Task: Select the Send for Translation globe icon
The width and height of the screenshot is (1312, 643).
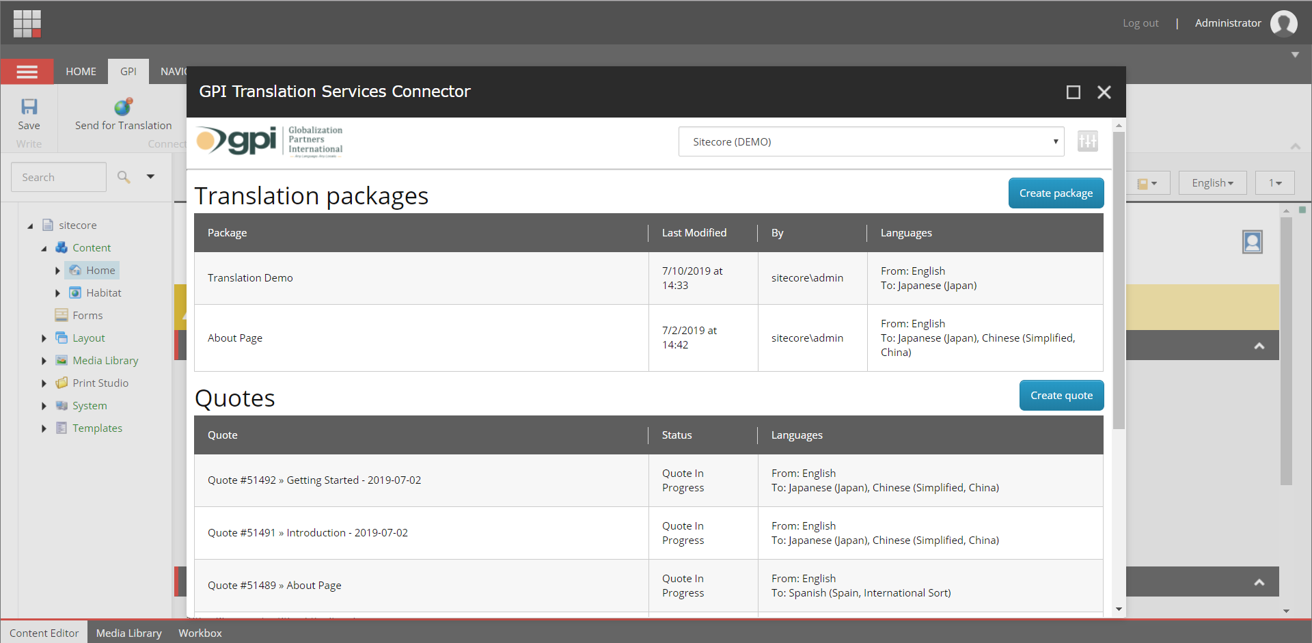Action: pos(122,107)
